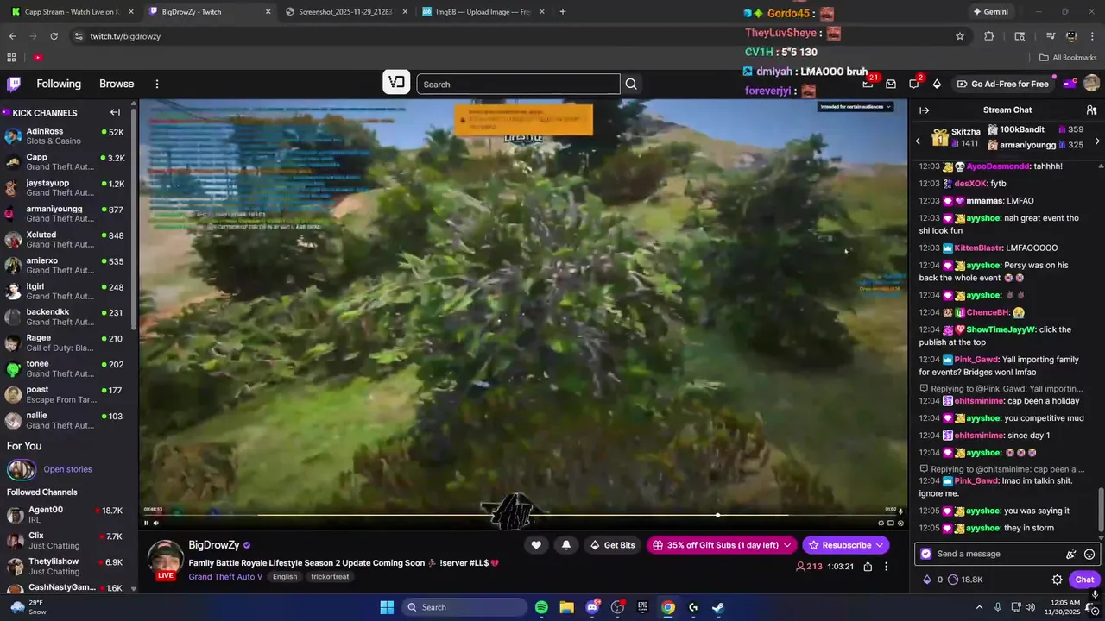Screen dimensions: 1105x621
Task: Switch to the ImgBB Upload Image tab
Action: click(483, 12)
